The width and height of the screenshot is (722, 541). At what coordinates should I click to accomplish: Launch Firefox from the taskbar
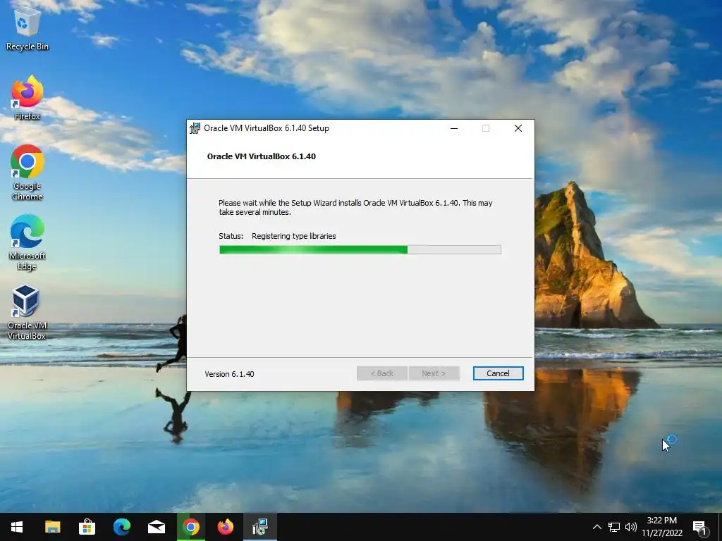225,527
